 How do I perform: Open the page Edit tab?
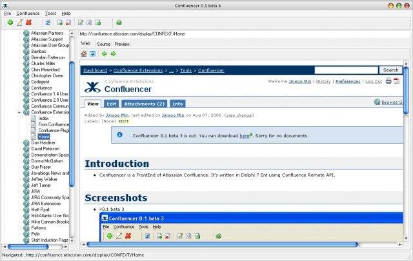coord(112,104)
